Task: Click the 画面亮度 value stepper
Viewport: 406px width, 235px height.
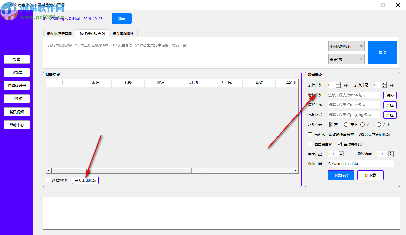Action: 336,154
